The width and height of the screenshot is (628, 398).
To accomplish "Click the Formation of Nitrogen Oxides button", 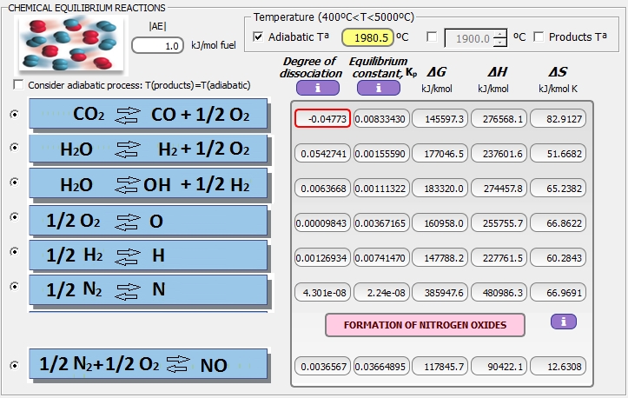I will (x=425, y=325).
